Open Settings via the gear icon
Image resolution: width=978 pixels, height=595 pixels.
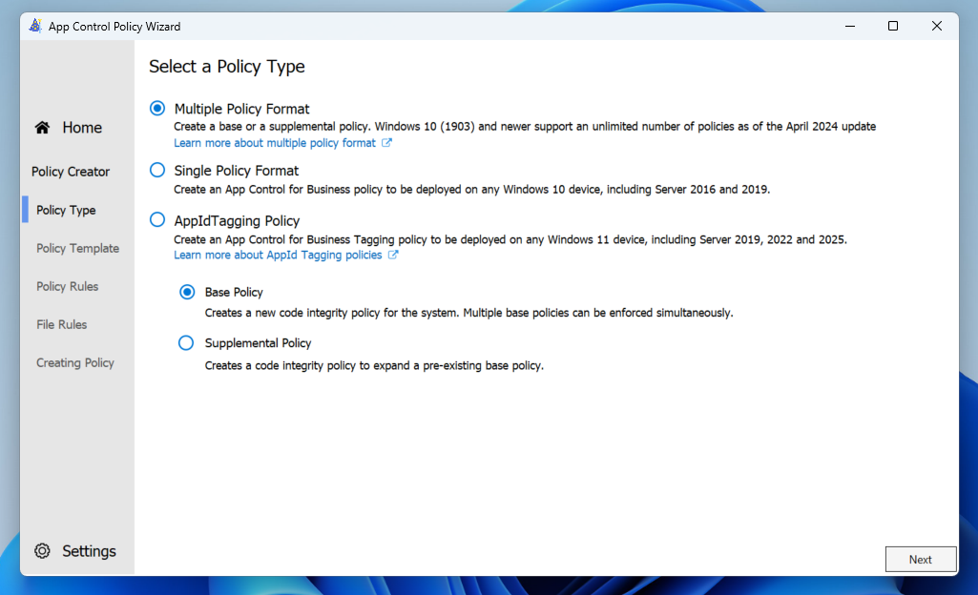coord(42,551)
